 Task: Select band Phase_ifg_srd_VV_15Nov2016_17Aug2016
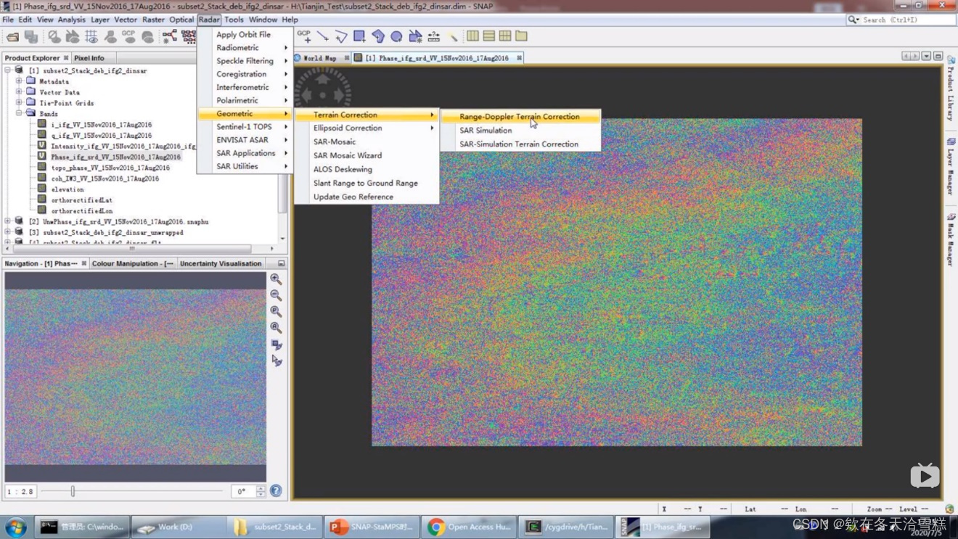115,157
